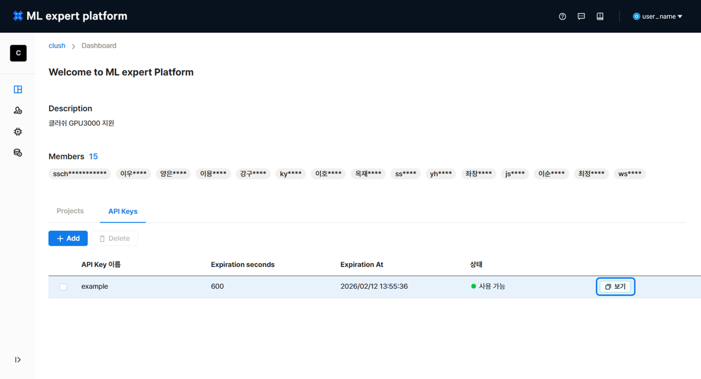Select the API Keys tab
The height and width of the screenshot is (379, 701).
[123, 211]
